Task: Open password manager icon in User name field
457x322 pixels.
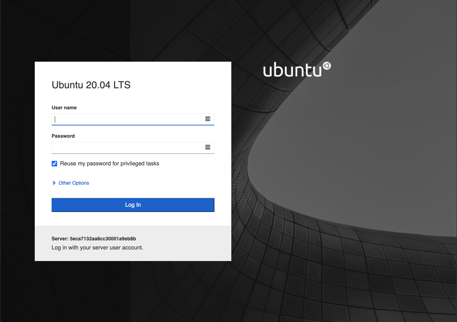Action: tap(208, 119)
